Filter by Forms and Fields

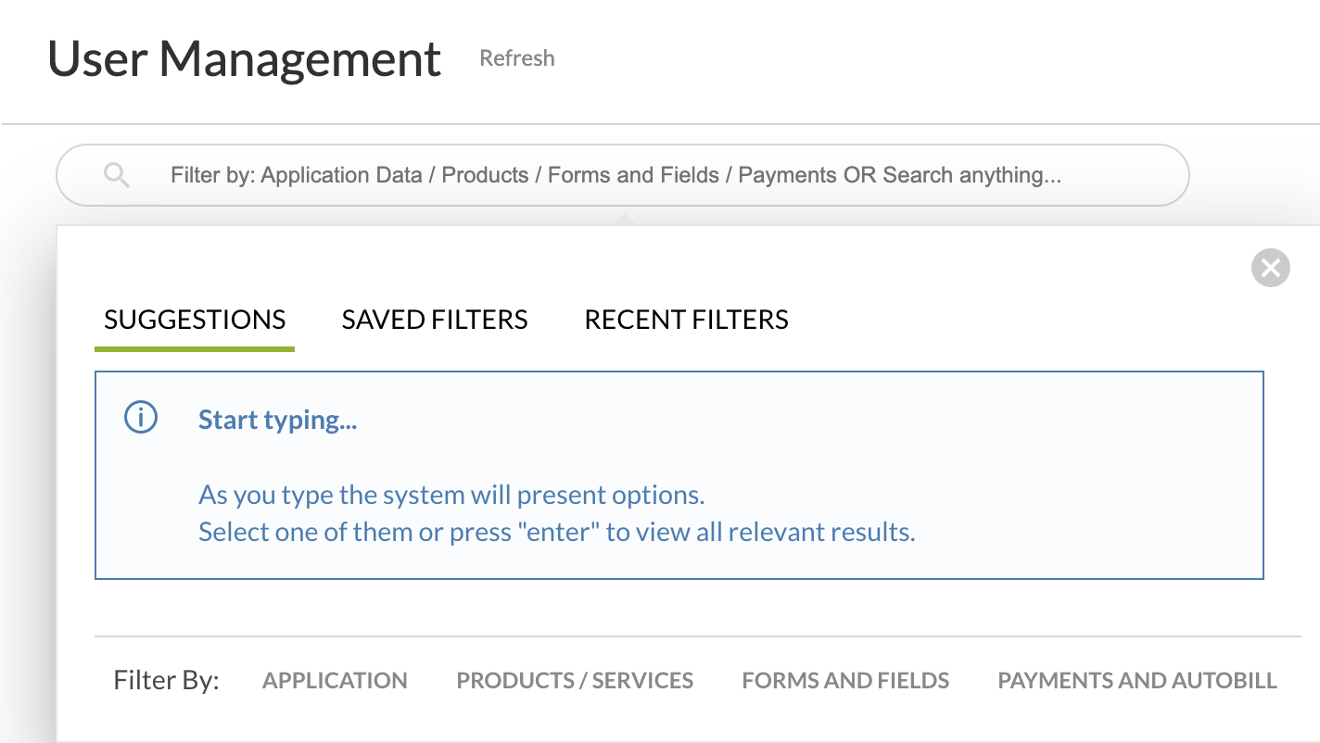(x=845, y=681)
